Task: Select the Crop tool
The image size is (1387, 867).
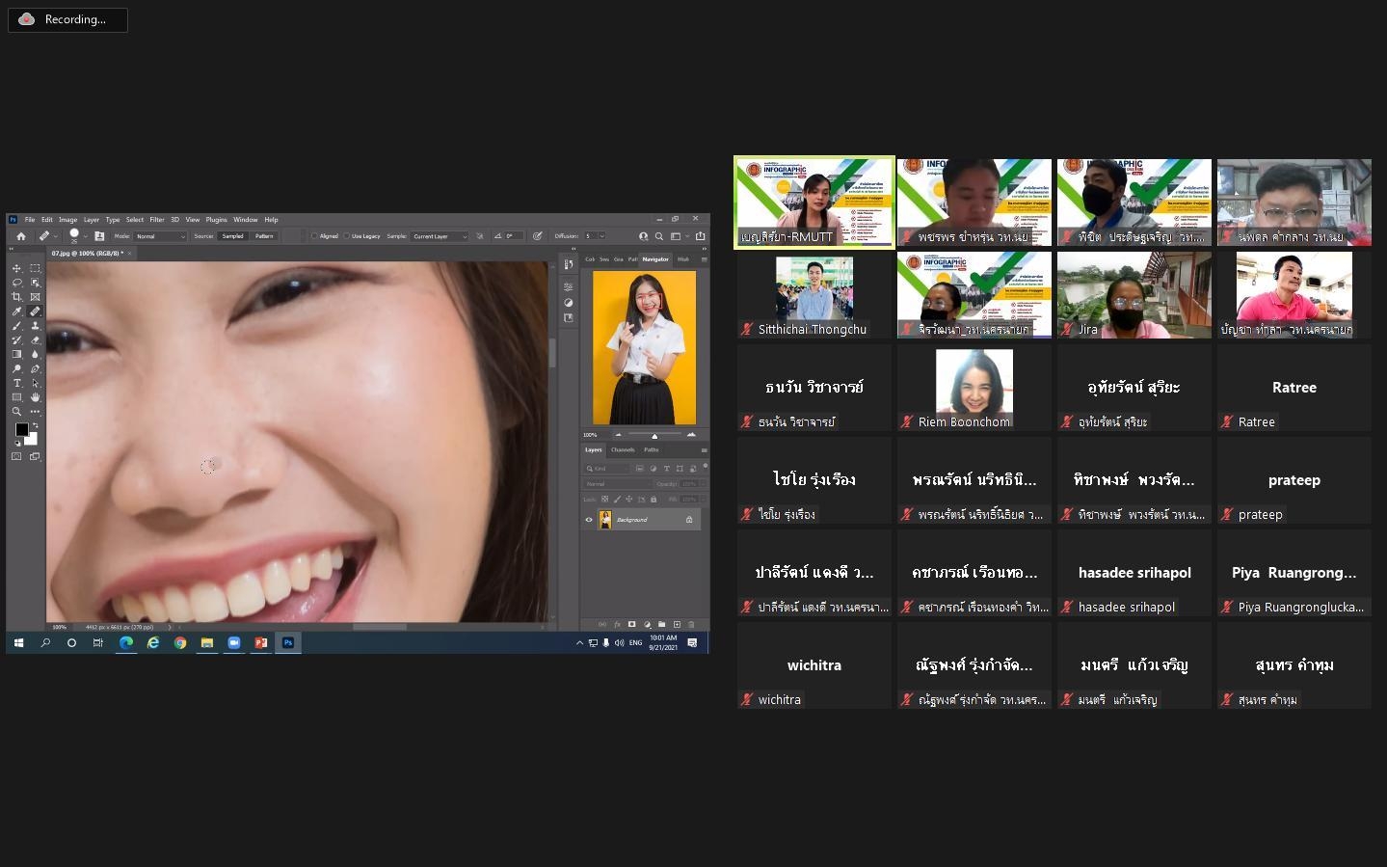Action: click(16, 297)
